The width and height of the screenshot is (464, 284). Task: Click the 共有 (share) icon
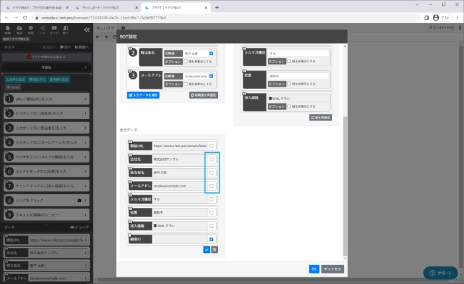(x=44, y=29)
